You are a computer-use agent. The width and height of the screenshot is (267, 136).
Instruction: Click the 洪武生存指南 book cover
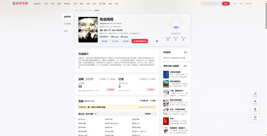pyautogui.click(x=166, y=75)
